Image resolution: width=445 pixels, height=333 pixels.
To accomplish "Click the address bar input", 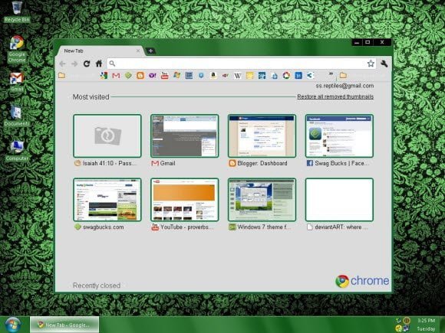I will click(241, 64).
